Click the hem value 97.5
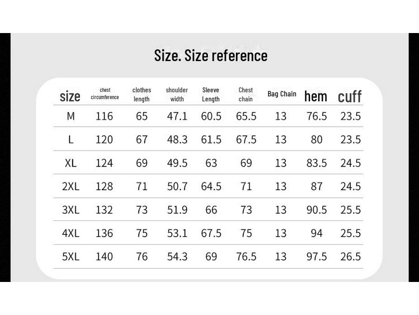419x315 pixels. [316, 257]
